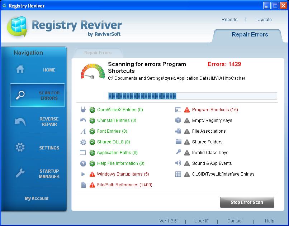Click the Sound & App Events speaker icon
This screenshot has height=226, width=289.
(178, 163)
